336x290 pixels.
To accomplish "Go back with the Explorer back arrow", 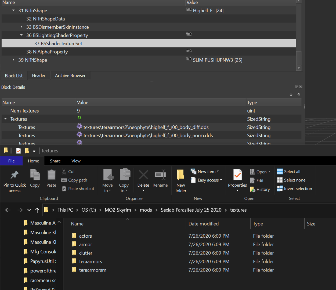I will tap(8, 210).
